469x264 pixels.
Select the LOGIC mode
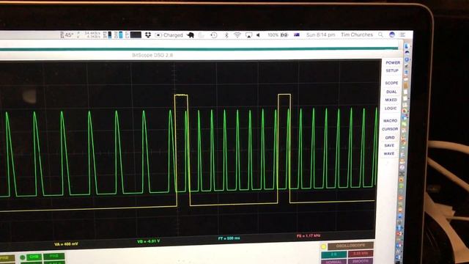point(391,109)
